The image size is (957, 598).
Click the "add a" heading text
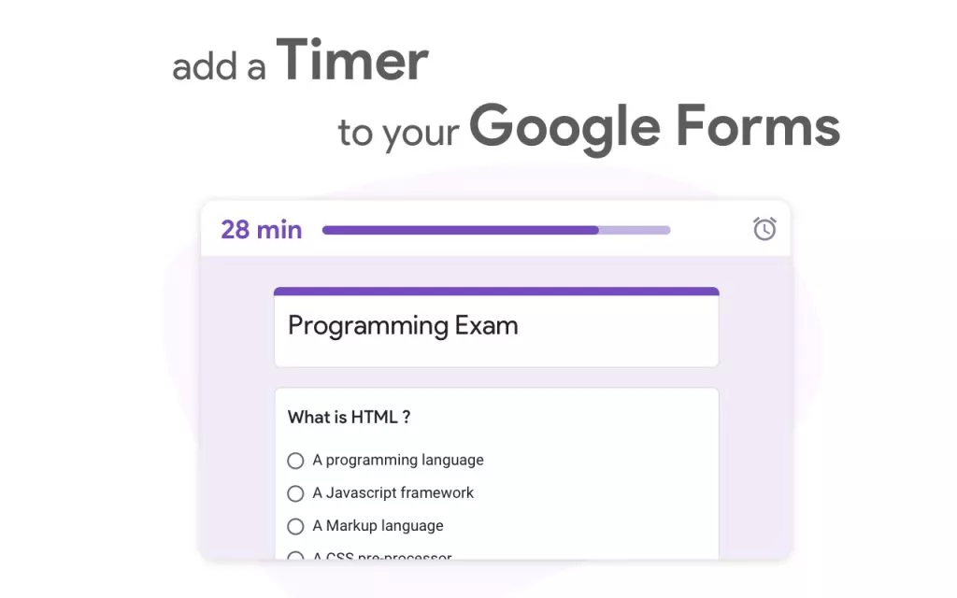(x=219, y=68)
